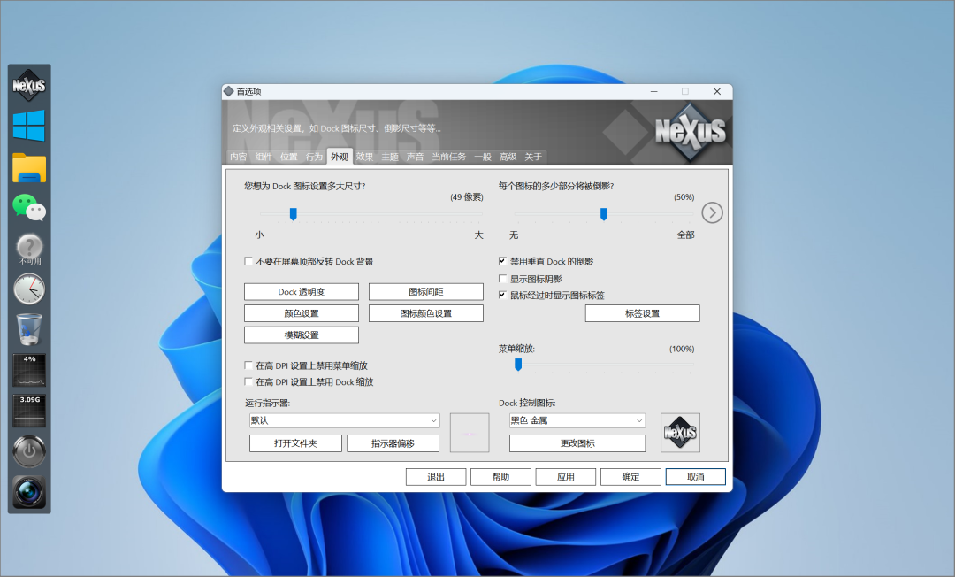Click the running indicator preview box
This screenshot has height=577, width=955.
(x=470, y=433)
